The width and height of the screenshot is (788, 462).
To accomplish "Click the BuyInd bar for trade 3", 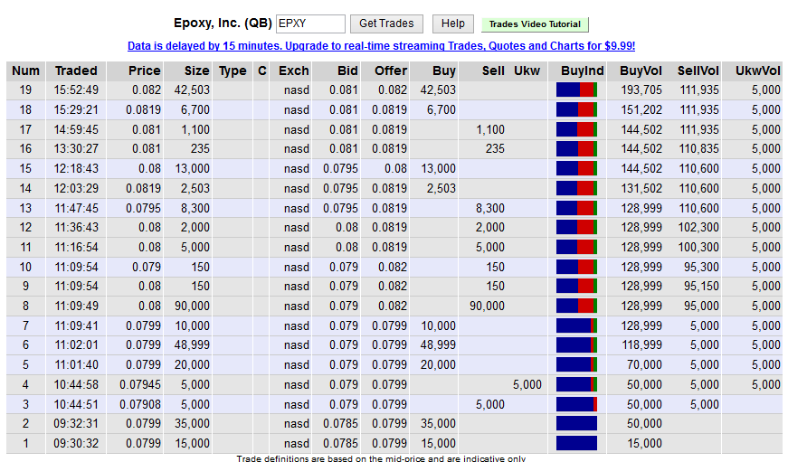I will coord(576,404).
